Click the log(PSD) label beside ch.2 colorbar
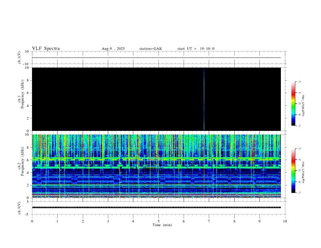 point(303,170)
